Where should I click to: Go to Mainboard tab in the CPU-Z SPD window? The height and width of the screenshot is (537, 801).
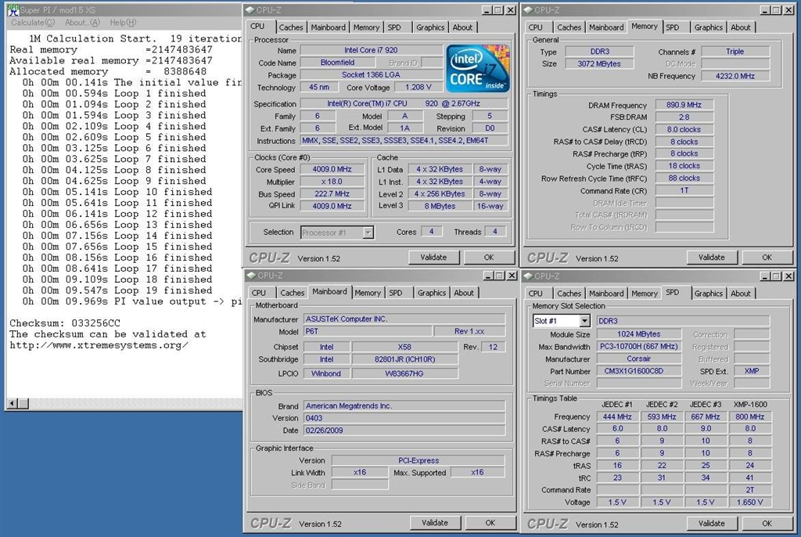click(x=606, y=294)
